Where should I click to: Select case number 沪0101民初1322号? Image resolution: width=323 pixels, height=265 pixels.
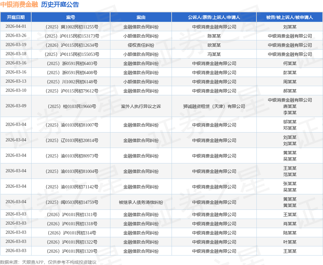(80, 242)
